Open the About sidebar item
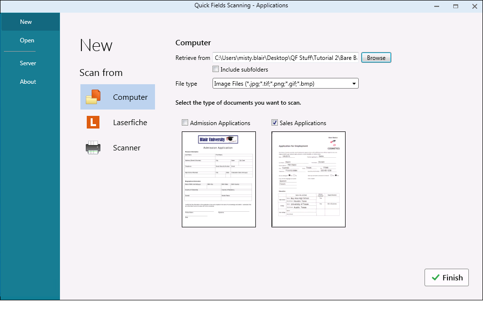The width and height of the screenshot is (483, 313). point(28,82)
